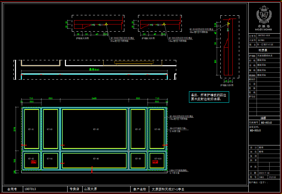Viewport: 282px width, 194px height.
Task: Select the 材质表 table header
Action: tap(264, 50)
